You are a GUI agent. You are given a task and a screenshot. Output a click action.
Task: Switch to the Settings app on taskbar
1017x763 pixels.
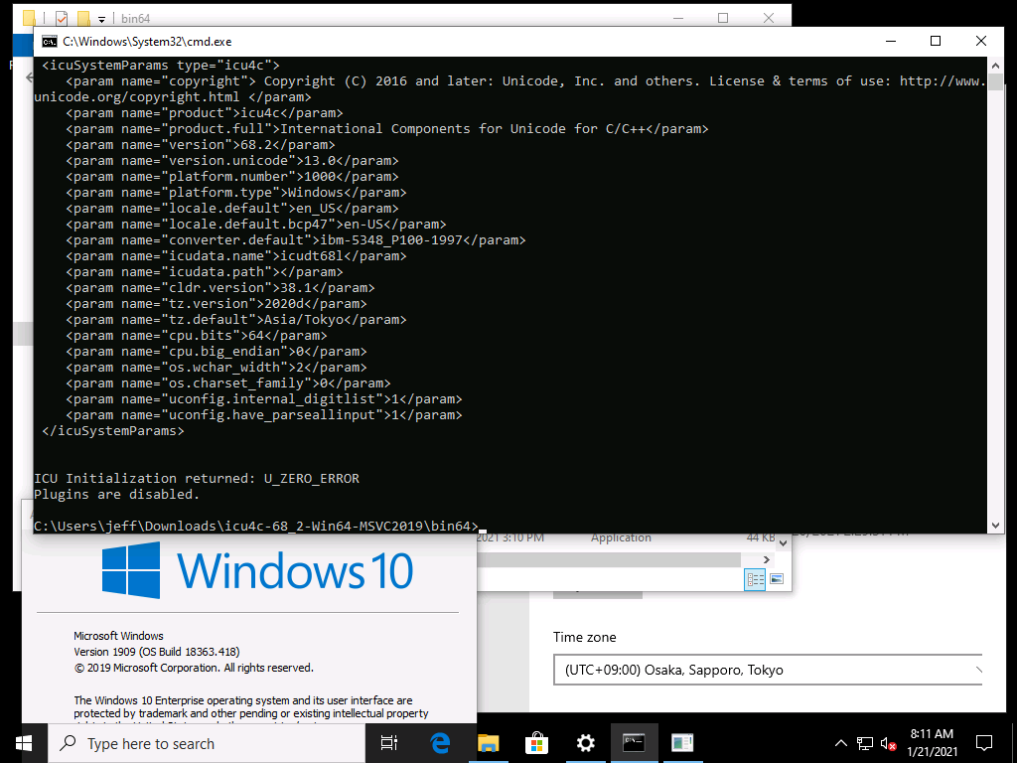[585, 743]
